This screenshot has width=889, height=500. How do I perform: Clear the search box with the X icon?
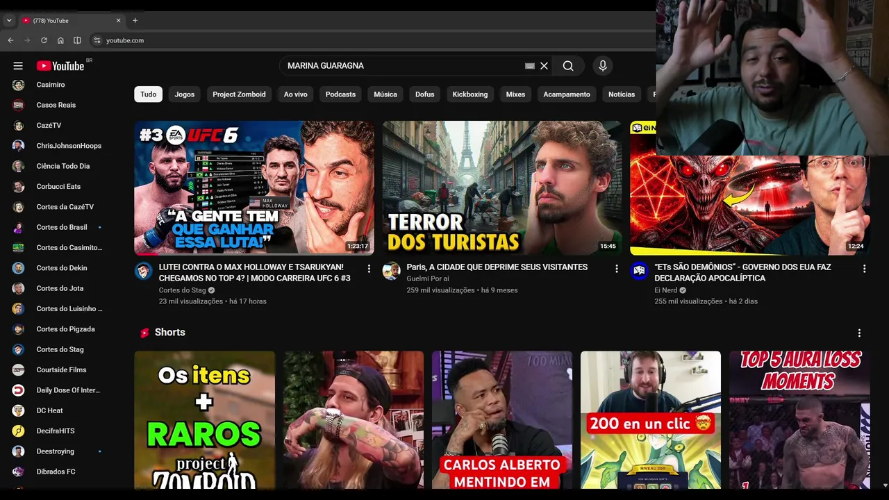pos(544,66)
